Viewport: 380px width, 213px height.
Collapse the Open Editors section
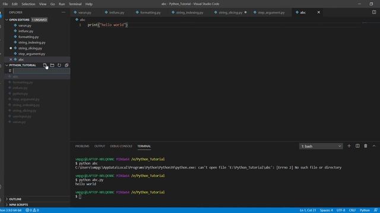[7, 20]
